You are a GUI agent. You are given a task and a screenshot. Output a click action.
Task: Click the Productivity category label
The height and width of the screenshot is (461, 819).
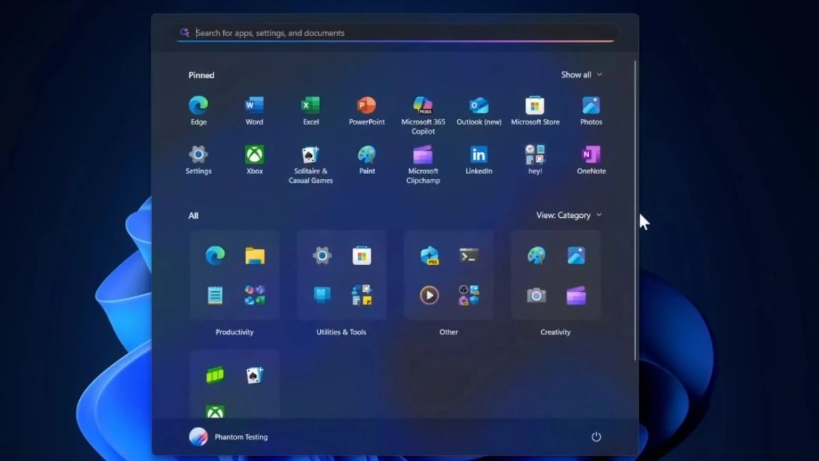pos(235,332)
